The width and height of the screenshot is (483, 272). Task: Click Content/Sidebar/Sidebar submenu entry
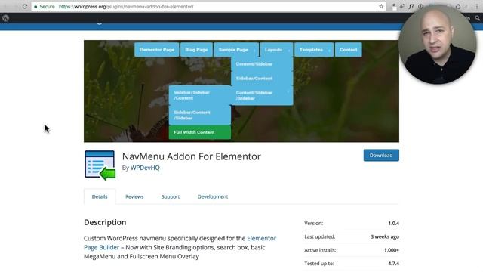click(x=262, y=95)
